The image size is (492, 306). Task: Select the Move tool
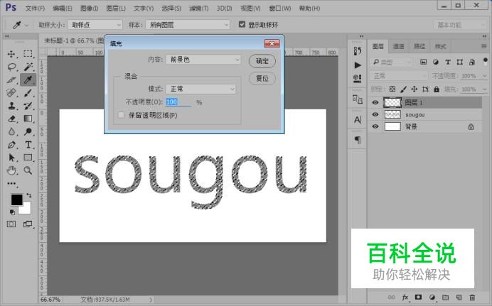coord(11,54)
